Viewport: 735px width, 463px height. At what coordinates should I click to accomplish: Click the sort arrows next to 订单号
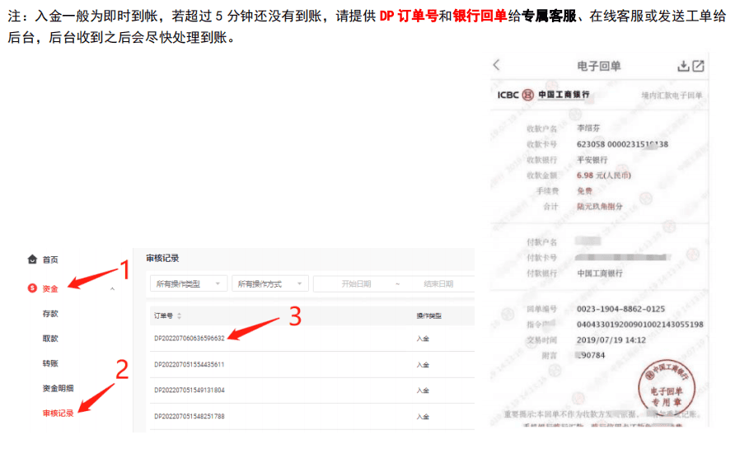click(x=180, y=316)
